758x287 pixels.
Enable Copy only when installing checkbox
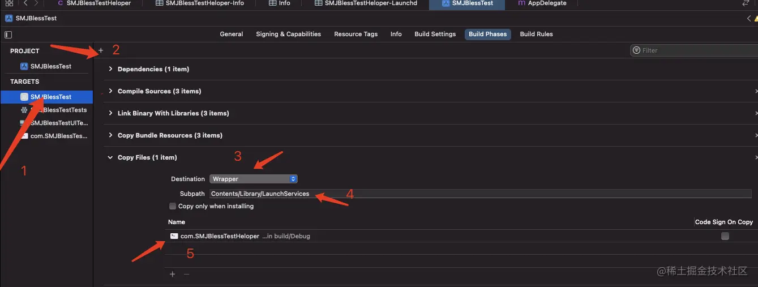point(173,206)
